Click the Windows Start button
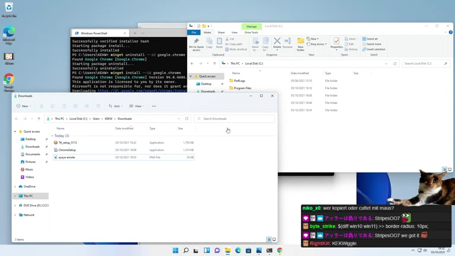The image size is (455, 256). click(175, 251)
